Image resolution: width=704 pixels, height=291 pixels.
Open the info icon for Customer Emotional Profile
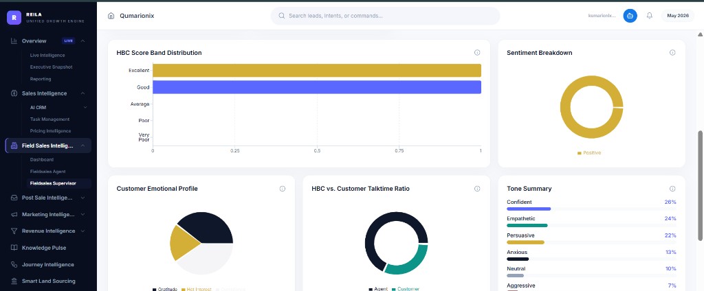point(283,189)
